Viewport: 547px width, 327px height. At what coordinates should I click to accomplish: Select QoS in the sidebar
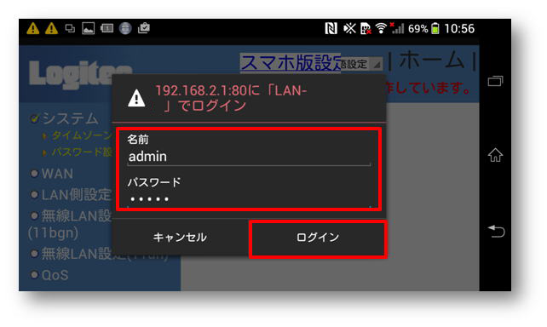click(55, 275)
